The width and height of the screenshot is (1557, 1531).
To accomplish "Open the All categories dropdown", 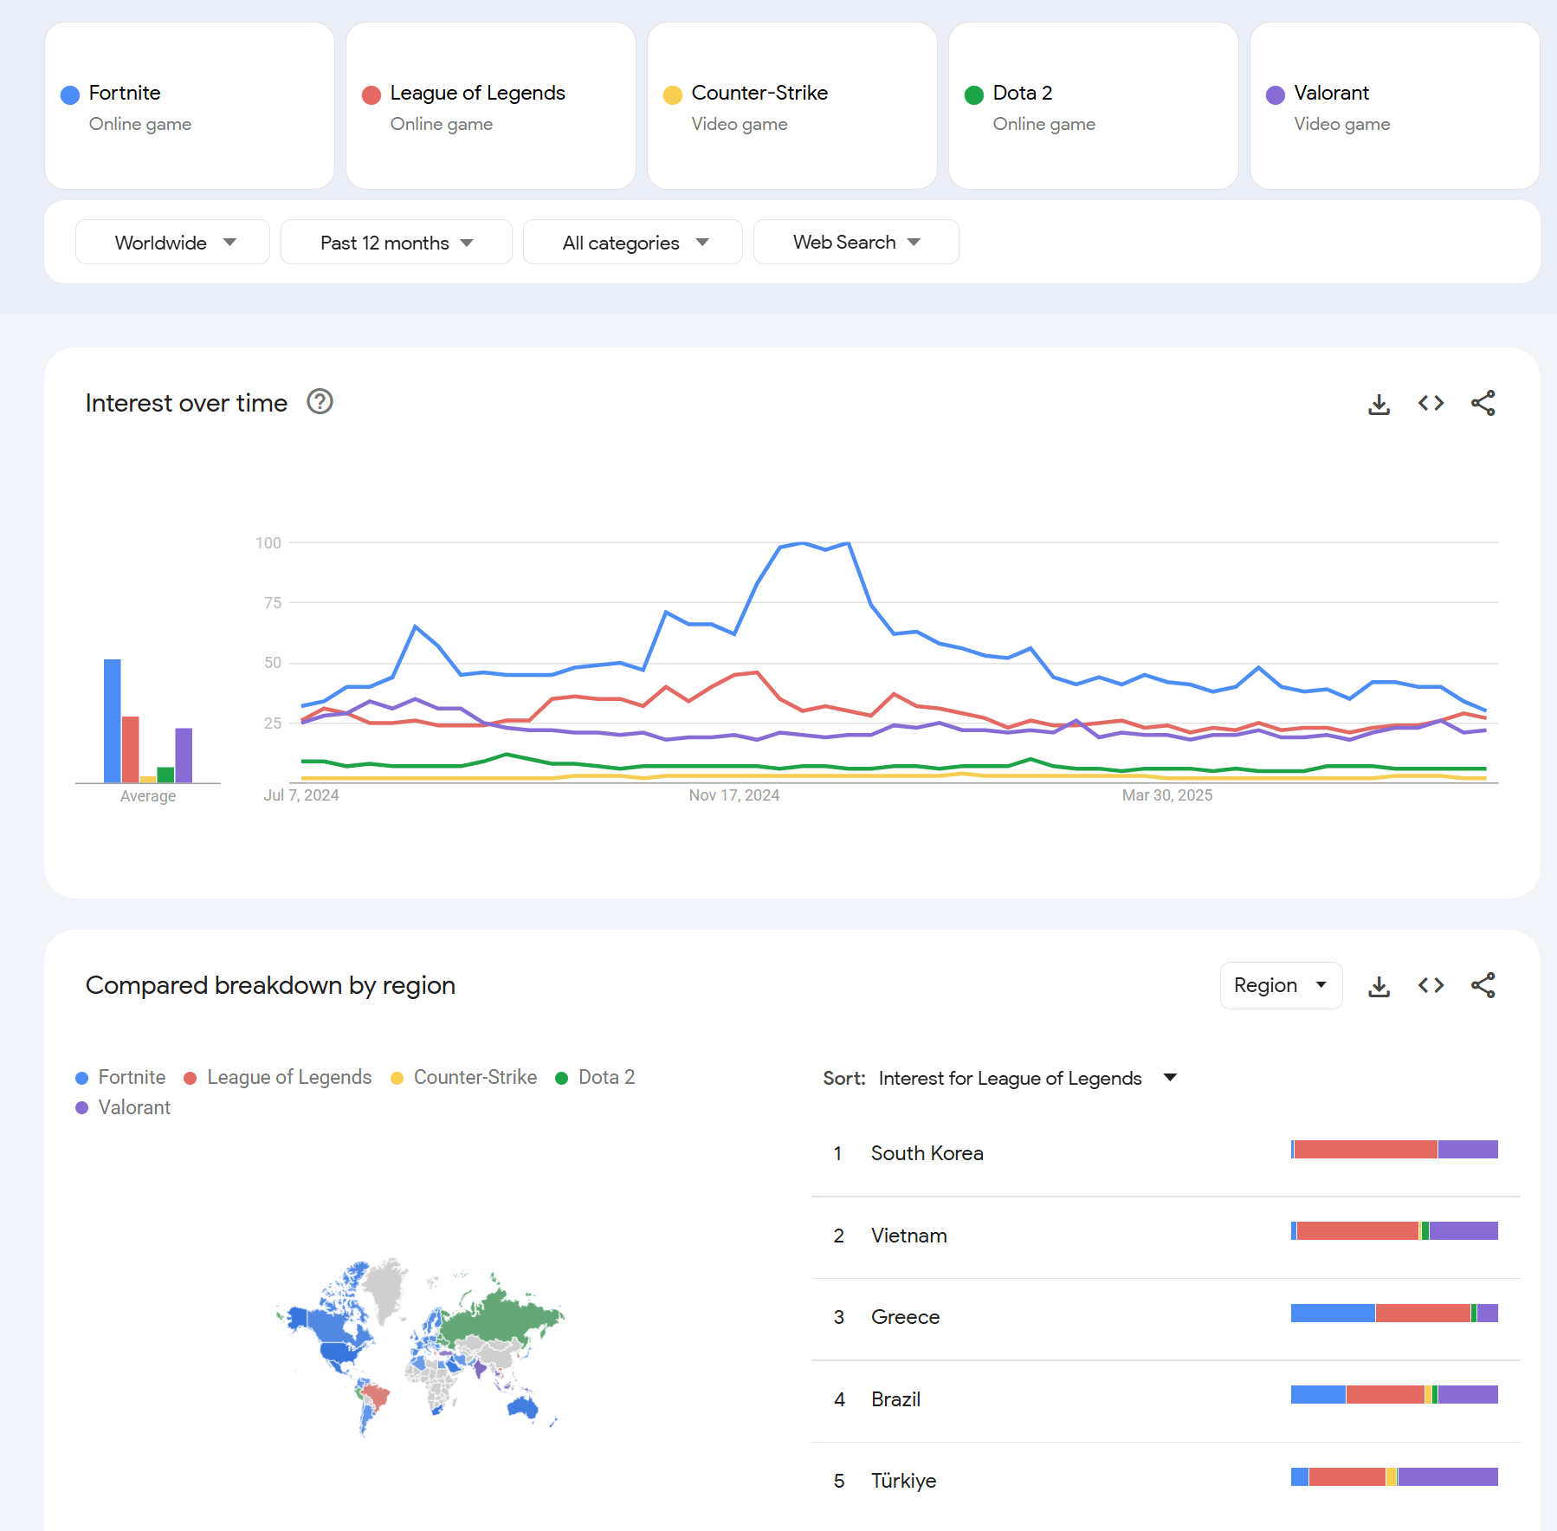I will pos(632,243).
